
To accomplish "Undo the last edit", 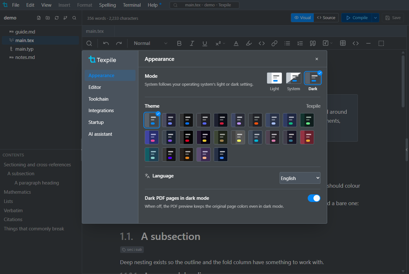I will point(106,43).
